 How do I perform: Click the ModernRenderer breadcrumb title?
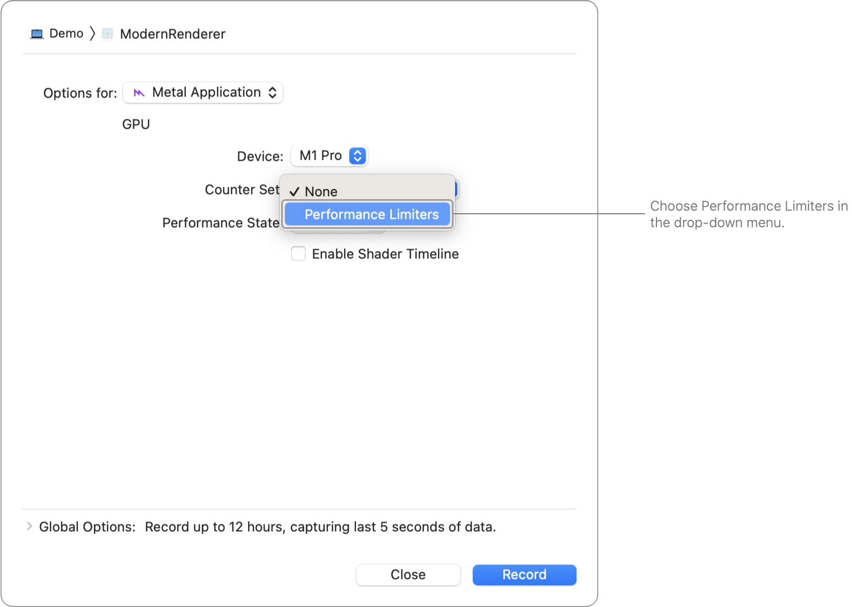point(172,34)
